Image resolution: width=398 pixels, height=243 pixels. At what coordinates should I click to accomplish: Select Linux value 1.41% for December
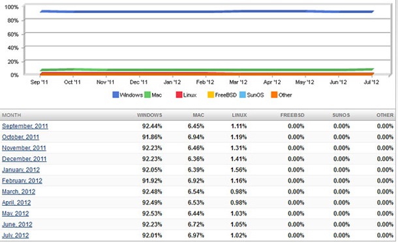239,159
